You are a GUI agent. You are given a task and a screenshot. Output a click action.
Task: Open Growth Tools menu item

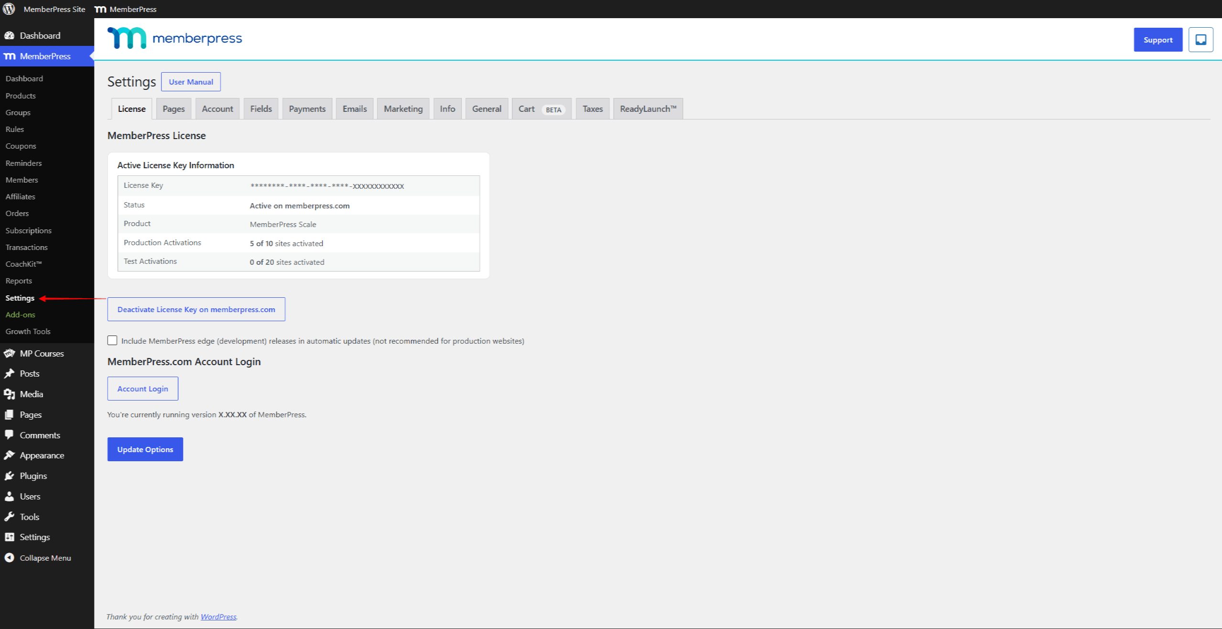click(28, 331)
